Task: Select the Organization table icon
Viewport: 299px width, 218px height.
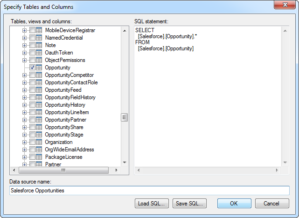Action: point(39,142)
